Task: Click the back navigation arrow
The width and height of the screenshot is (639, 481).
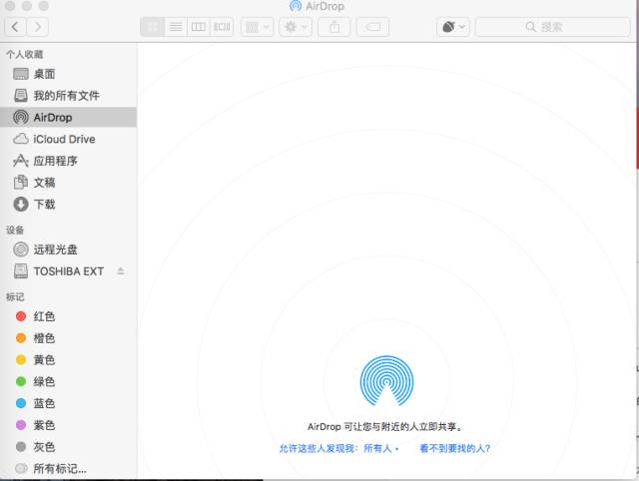Action: tap(16, 27)
